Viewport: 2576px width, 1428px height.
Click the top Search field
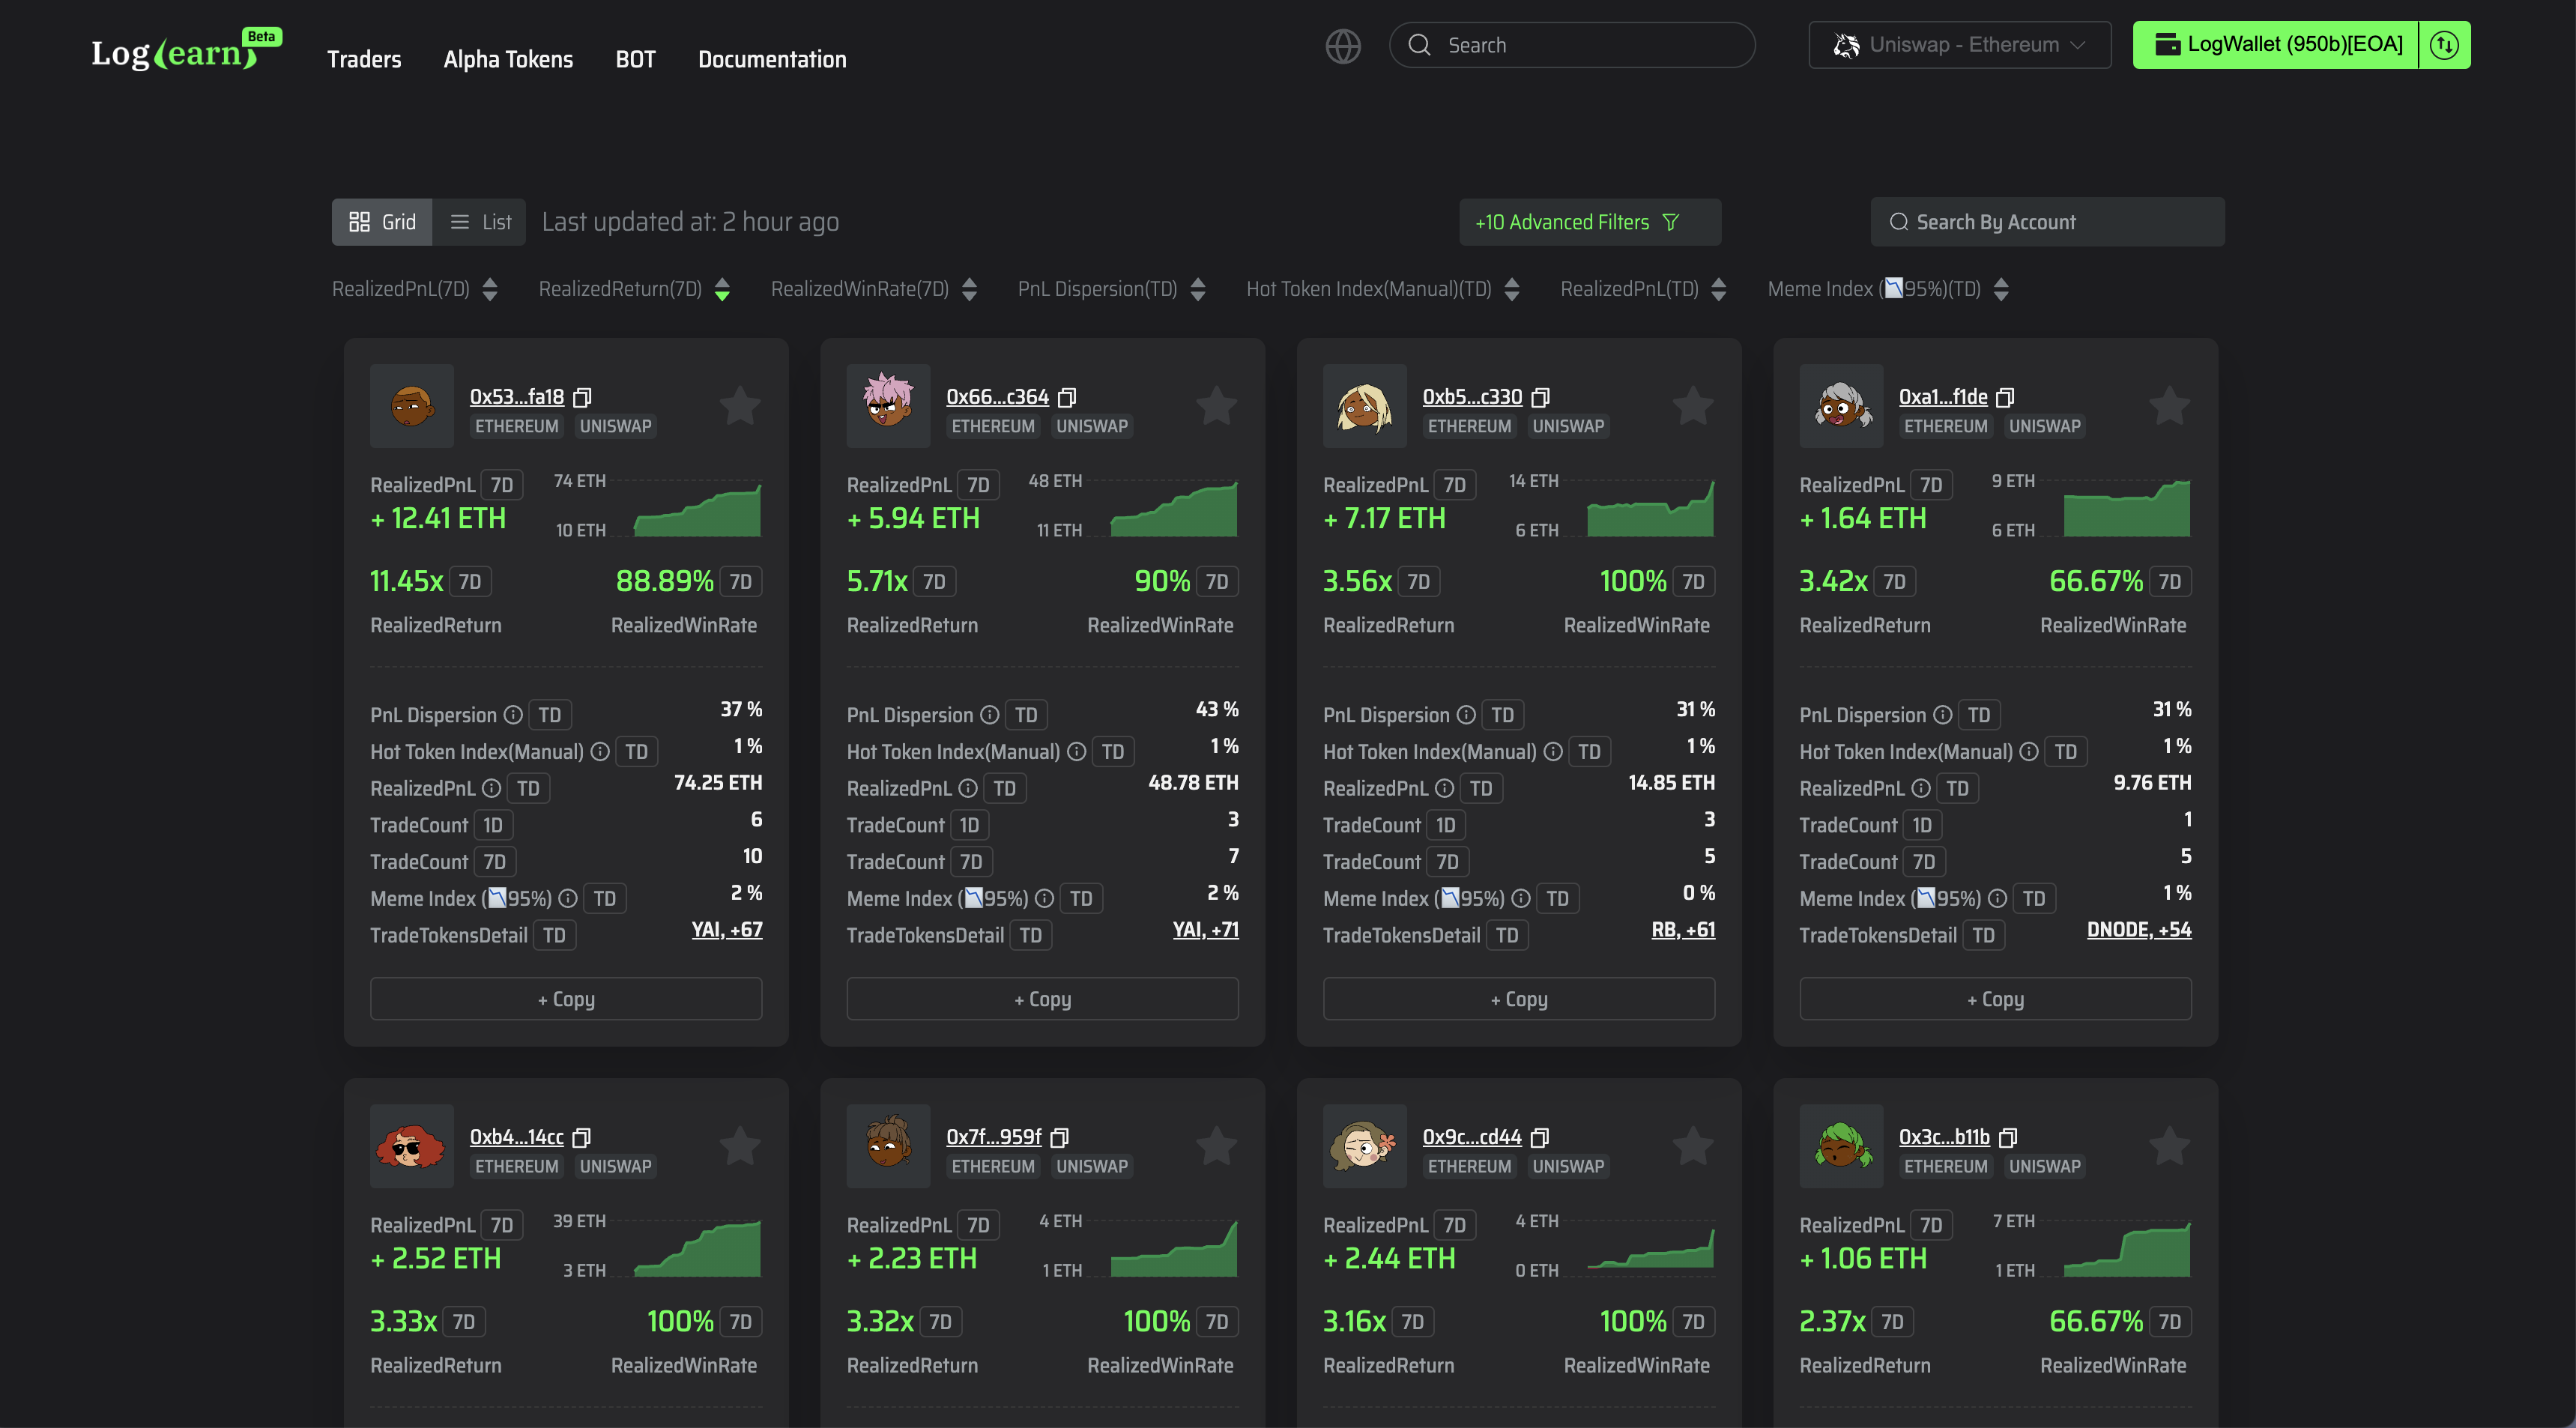pos(1572,45)
